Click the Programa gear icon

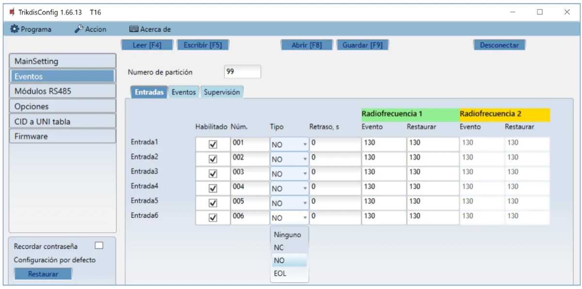(x=15, y=29)
